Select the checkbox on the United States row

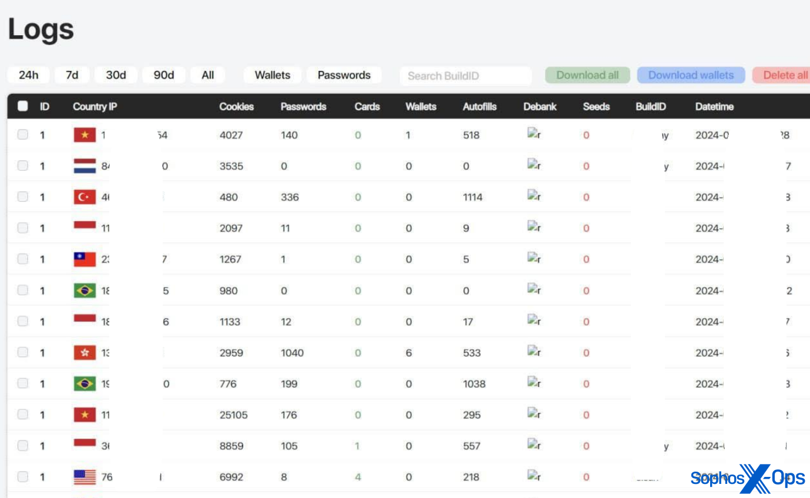tap(22, 476)
